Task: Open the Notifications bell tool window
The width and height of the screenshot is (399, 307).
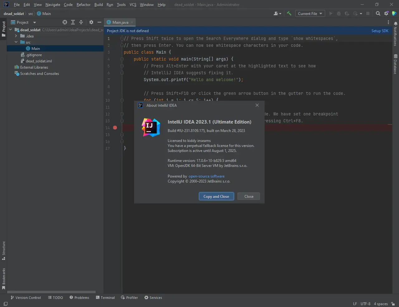Action: pyautogui.click(x=396, y=33)
